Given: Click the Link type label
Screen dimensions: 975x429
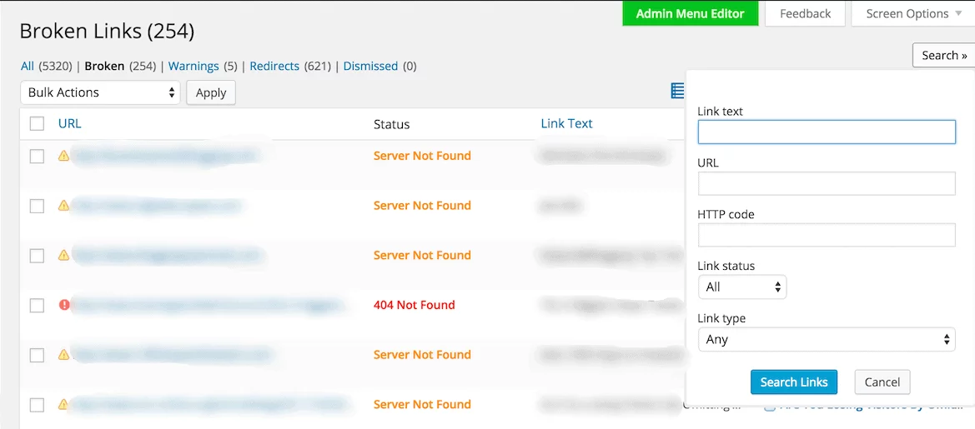Looking at the screenshot, I should [721, 318].
